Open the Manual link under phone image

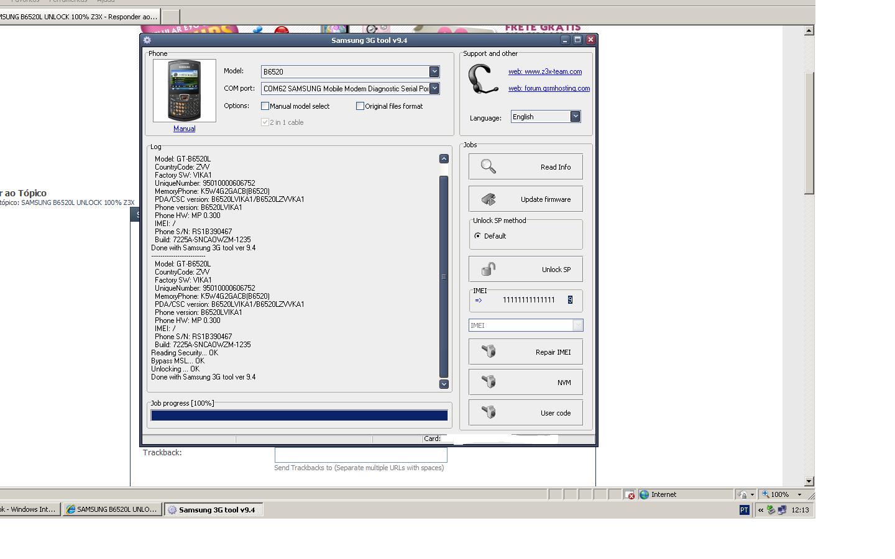pos(184,129)
